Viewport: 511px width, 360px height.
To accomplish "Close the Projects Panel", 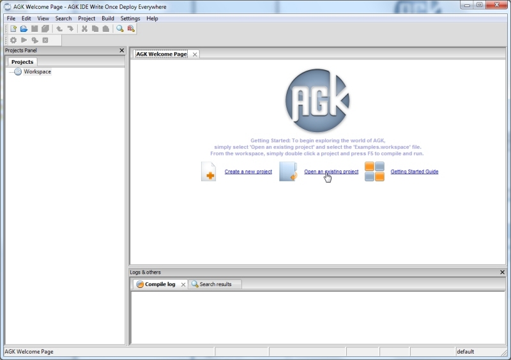I will (121, 50).
